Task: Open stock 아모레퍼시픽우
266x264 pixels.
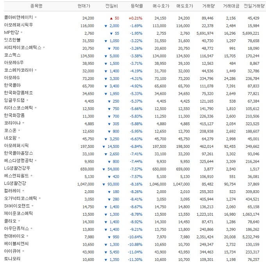Action: coord(18,25)
